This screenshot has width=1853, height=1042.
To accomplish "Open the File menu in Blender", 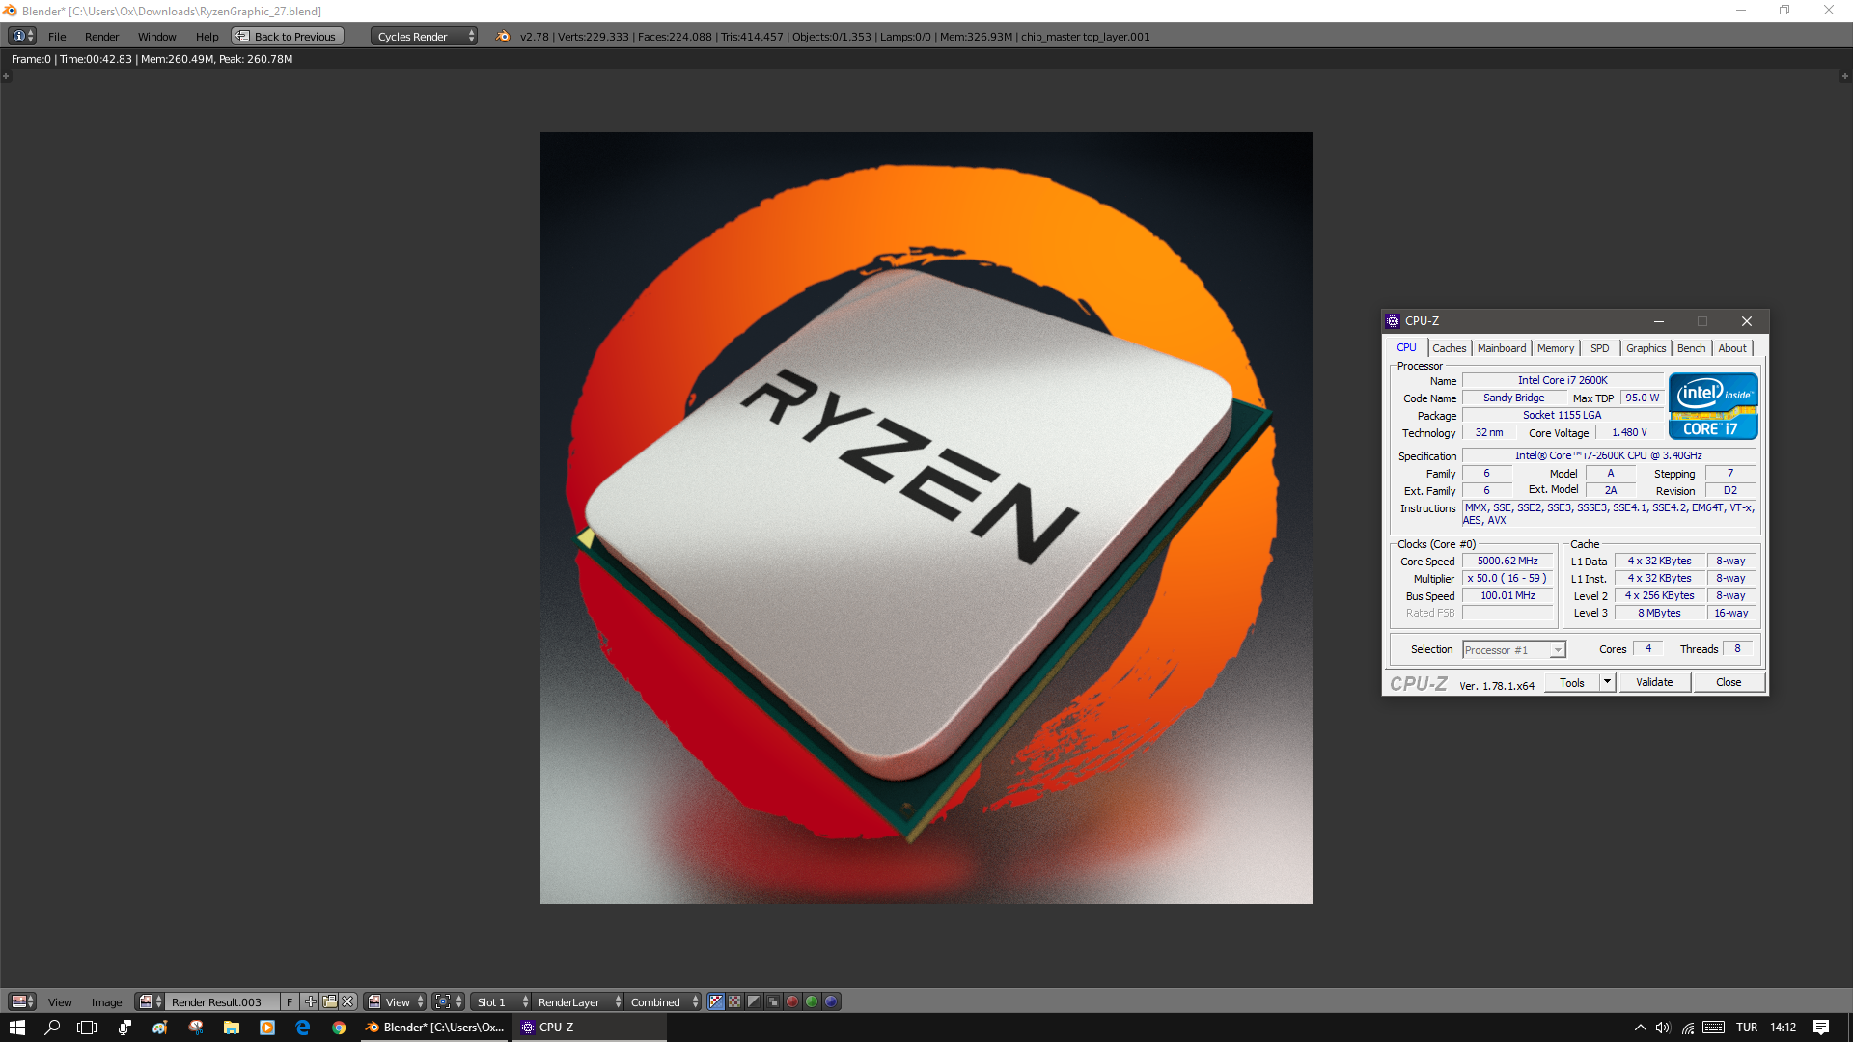I will (x=57, y=37).
